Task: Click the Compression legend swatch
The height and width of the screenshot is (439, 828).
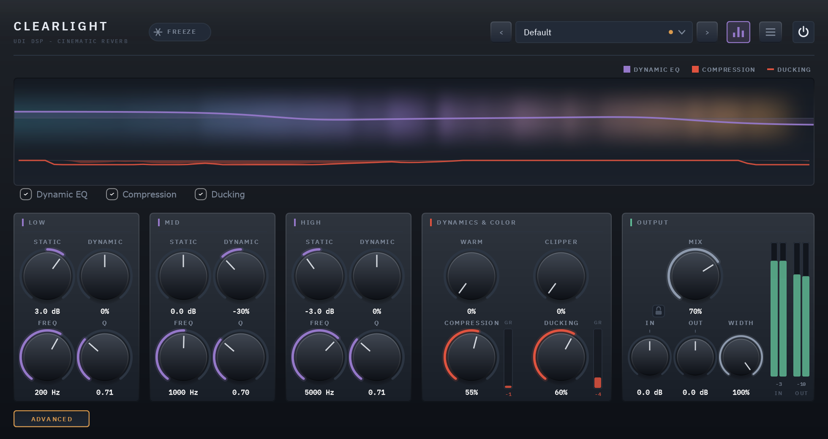Action: click(695, 69)
